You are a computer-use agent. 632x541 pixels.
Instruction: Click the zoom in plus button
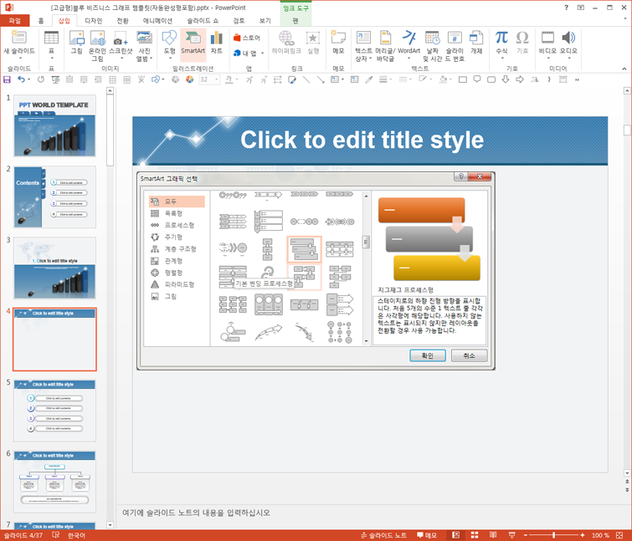tap(583, 535)
